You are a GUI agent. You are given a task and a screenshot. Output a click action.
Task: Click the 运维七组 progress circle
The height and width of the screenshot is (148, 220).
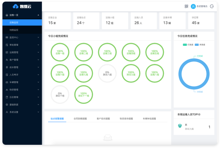pyautogui.click(x=84, y=73)
